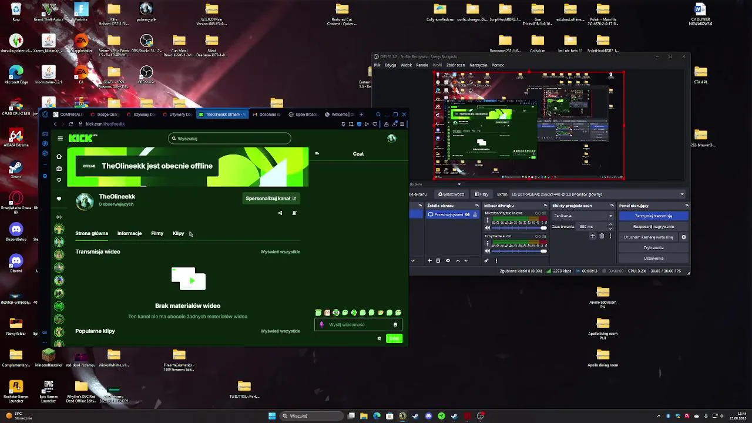Open the Kick hamburger menu
This screenshot has width=752, height=423.
(x=60, y=139)
